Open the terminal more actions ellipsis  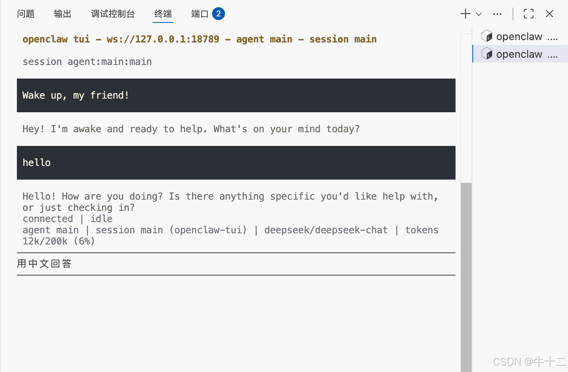[497, 14]
